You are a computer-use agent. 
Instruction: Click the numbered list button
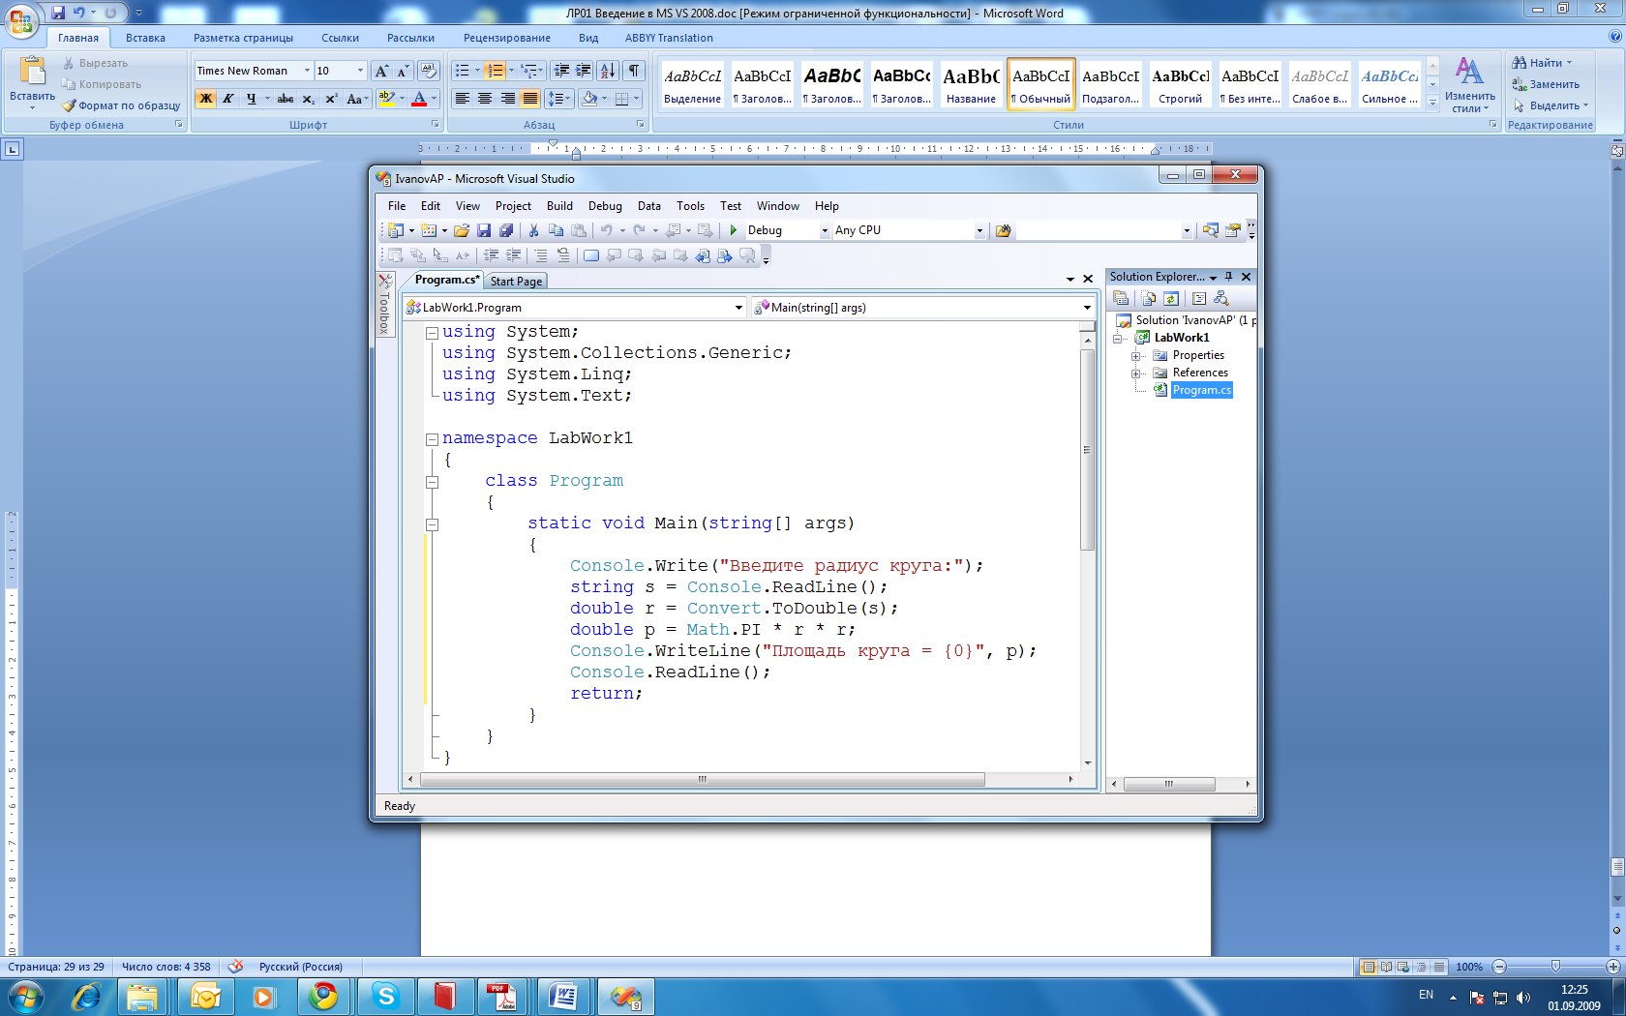point(496,71)
